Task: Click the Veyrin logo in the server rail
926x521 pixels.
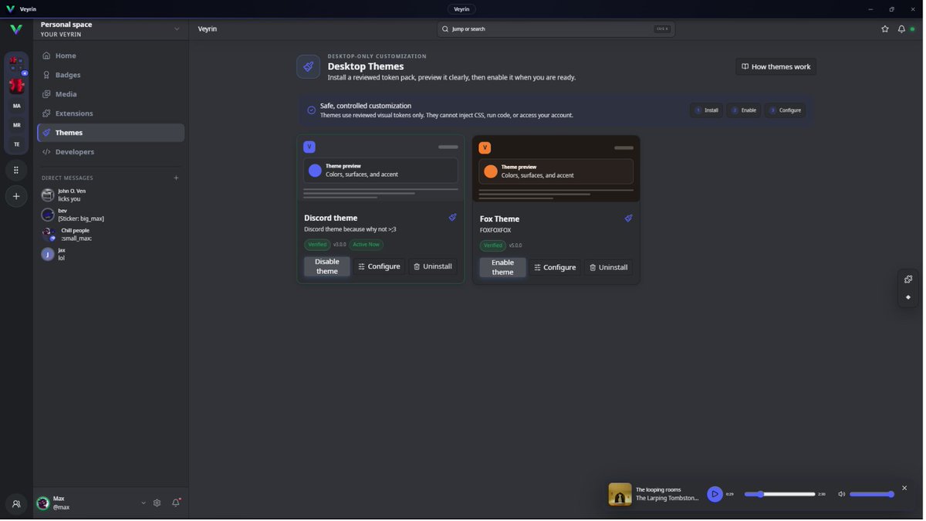Action: point(16,29)
